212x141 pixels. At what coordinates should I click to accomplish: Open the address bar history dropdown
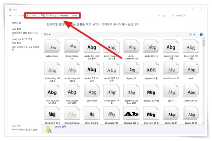[x=159, y=16]
